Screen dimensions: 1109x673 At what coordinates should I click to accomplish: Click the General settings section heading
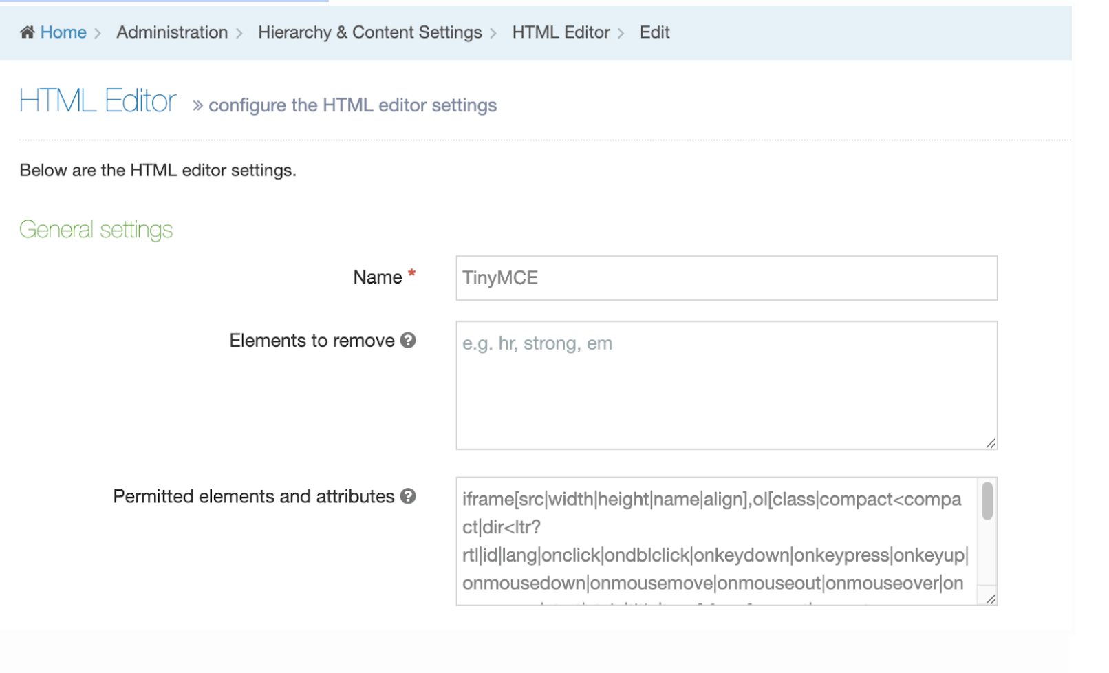coord(96,230)
